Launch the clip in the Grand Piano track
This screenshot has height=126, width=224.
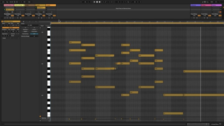[5, 10]
